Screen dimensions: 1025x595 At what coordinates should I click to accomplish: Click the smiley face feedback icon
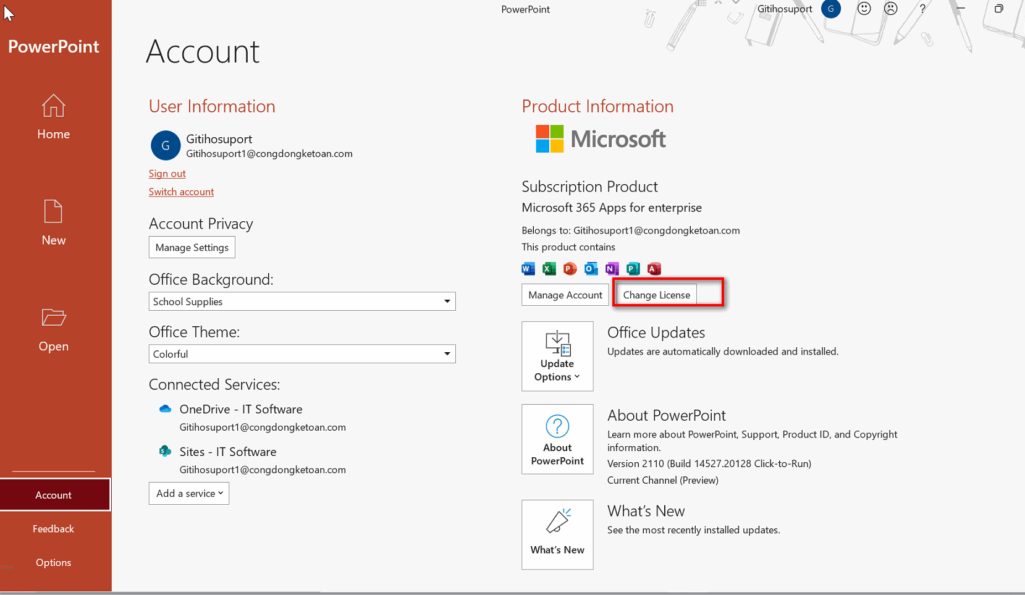(864, 9)
